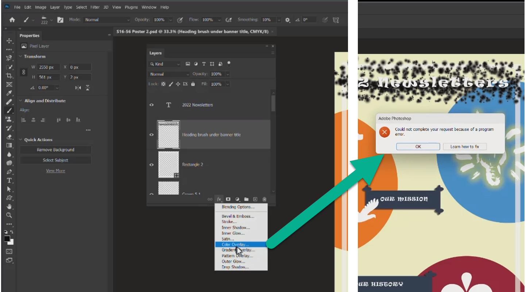The width and height of the screenshot is (526, 292).
Task: Select the Gradient tool
Action: (9, 146)
